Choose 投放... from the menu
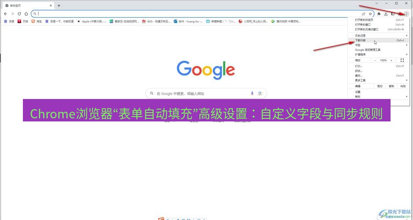The height and width of the screenshot is (220, 413). pyautogui.click(x=379, y=71)
